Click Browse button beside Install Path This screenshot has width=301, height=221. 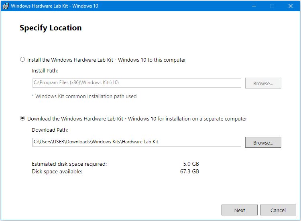263,83
